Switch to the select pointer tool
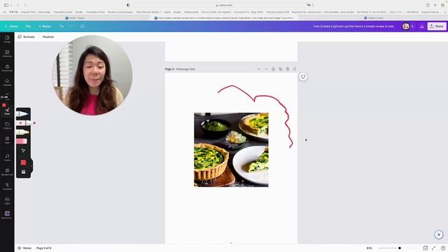448x252 pixels. 23,150
